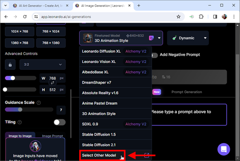Switch to Image to Image tab

click(20, 135)
